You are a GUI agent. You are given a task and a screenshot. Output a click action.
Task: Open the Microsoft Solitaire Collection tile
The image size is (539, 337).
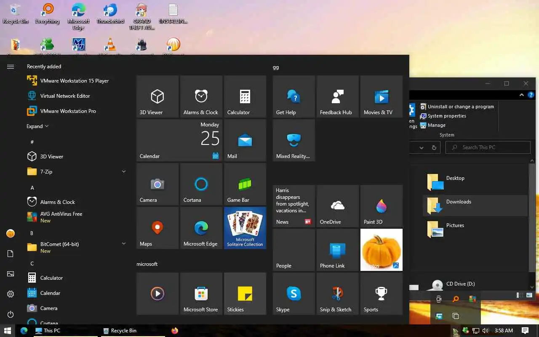pyautogui.click(x=245, y=228)
